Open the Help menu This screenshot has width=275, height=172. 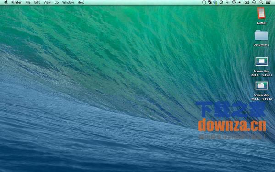click(81, 2)
